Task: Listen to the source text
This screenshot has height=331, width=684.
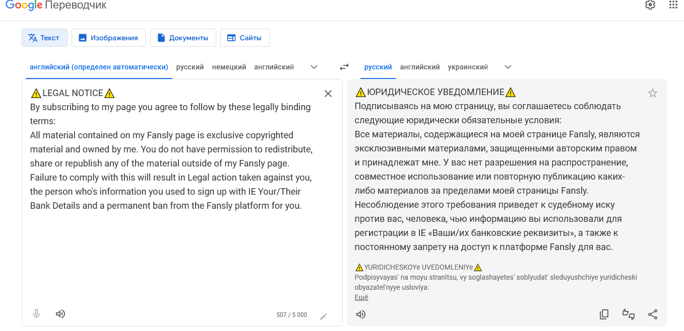Action: point(60,314)
